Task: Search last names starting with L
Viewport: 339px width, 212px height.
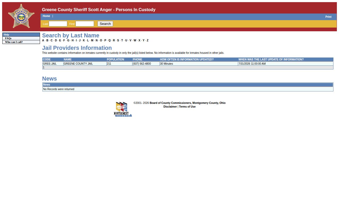Action: [x=88, y=41]
